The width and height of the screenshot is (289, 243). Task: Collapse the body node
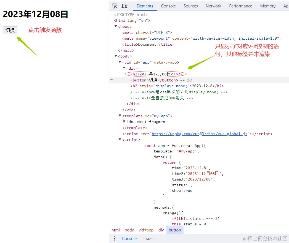coord(116,56)
